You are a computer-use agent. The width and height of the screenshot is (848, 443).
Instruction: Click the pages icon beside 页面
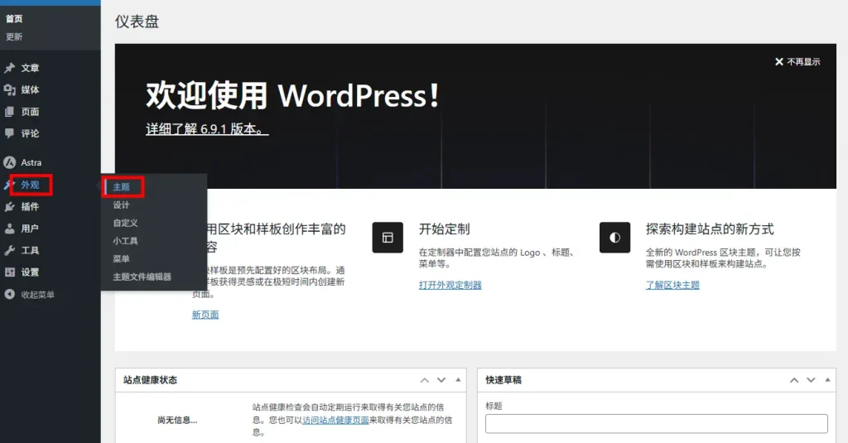(10, 112)
